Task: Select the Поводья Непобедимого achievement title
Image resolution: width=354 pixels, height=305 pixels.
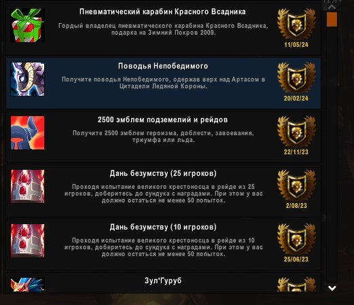Action: click(x=163, y=66)
